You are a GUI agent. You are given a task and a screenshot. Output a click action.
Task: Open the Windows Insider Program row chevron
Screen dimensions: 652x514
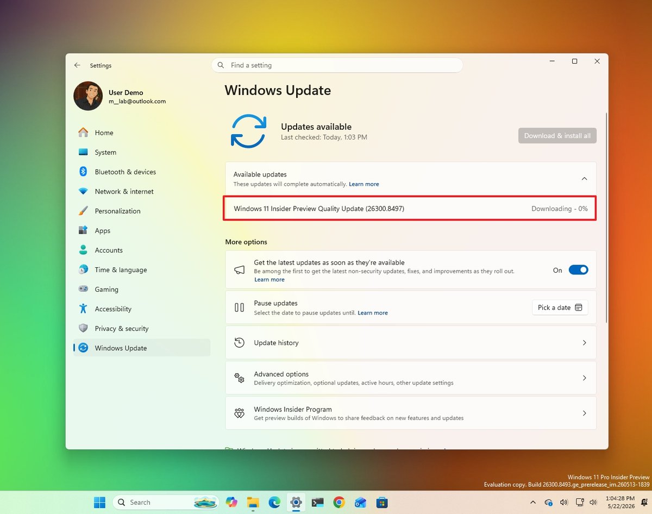click(x=584, y=413)
